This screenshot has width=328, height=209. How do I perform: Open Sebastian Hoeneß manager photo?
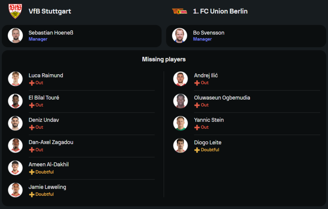click(15, 35)
